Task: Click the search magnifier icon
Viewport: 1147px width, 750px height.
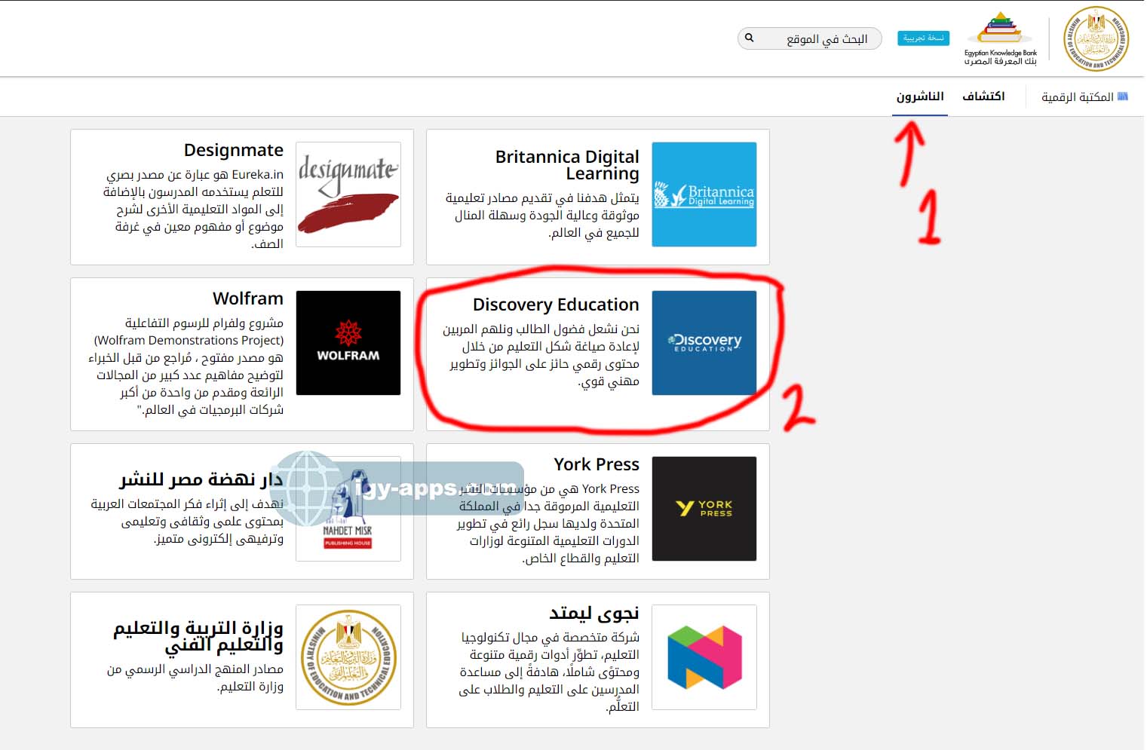Action: click(x=750, y=38)
